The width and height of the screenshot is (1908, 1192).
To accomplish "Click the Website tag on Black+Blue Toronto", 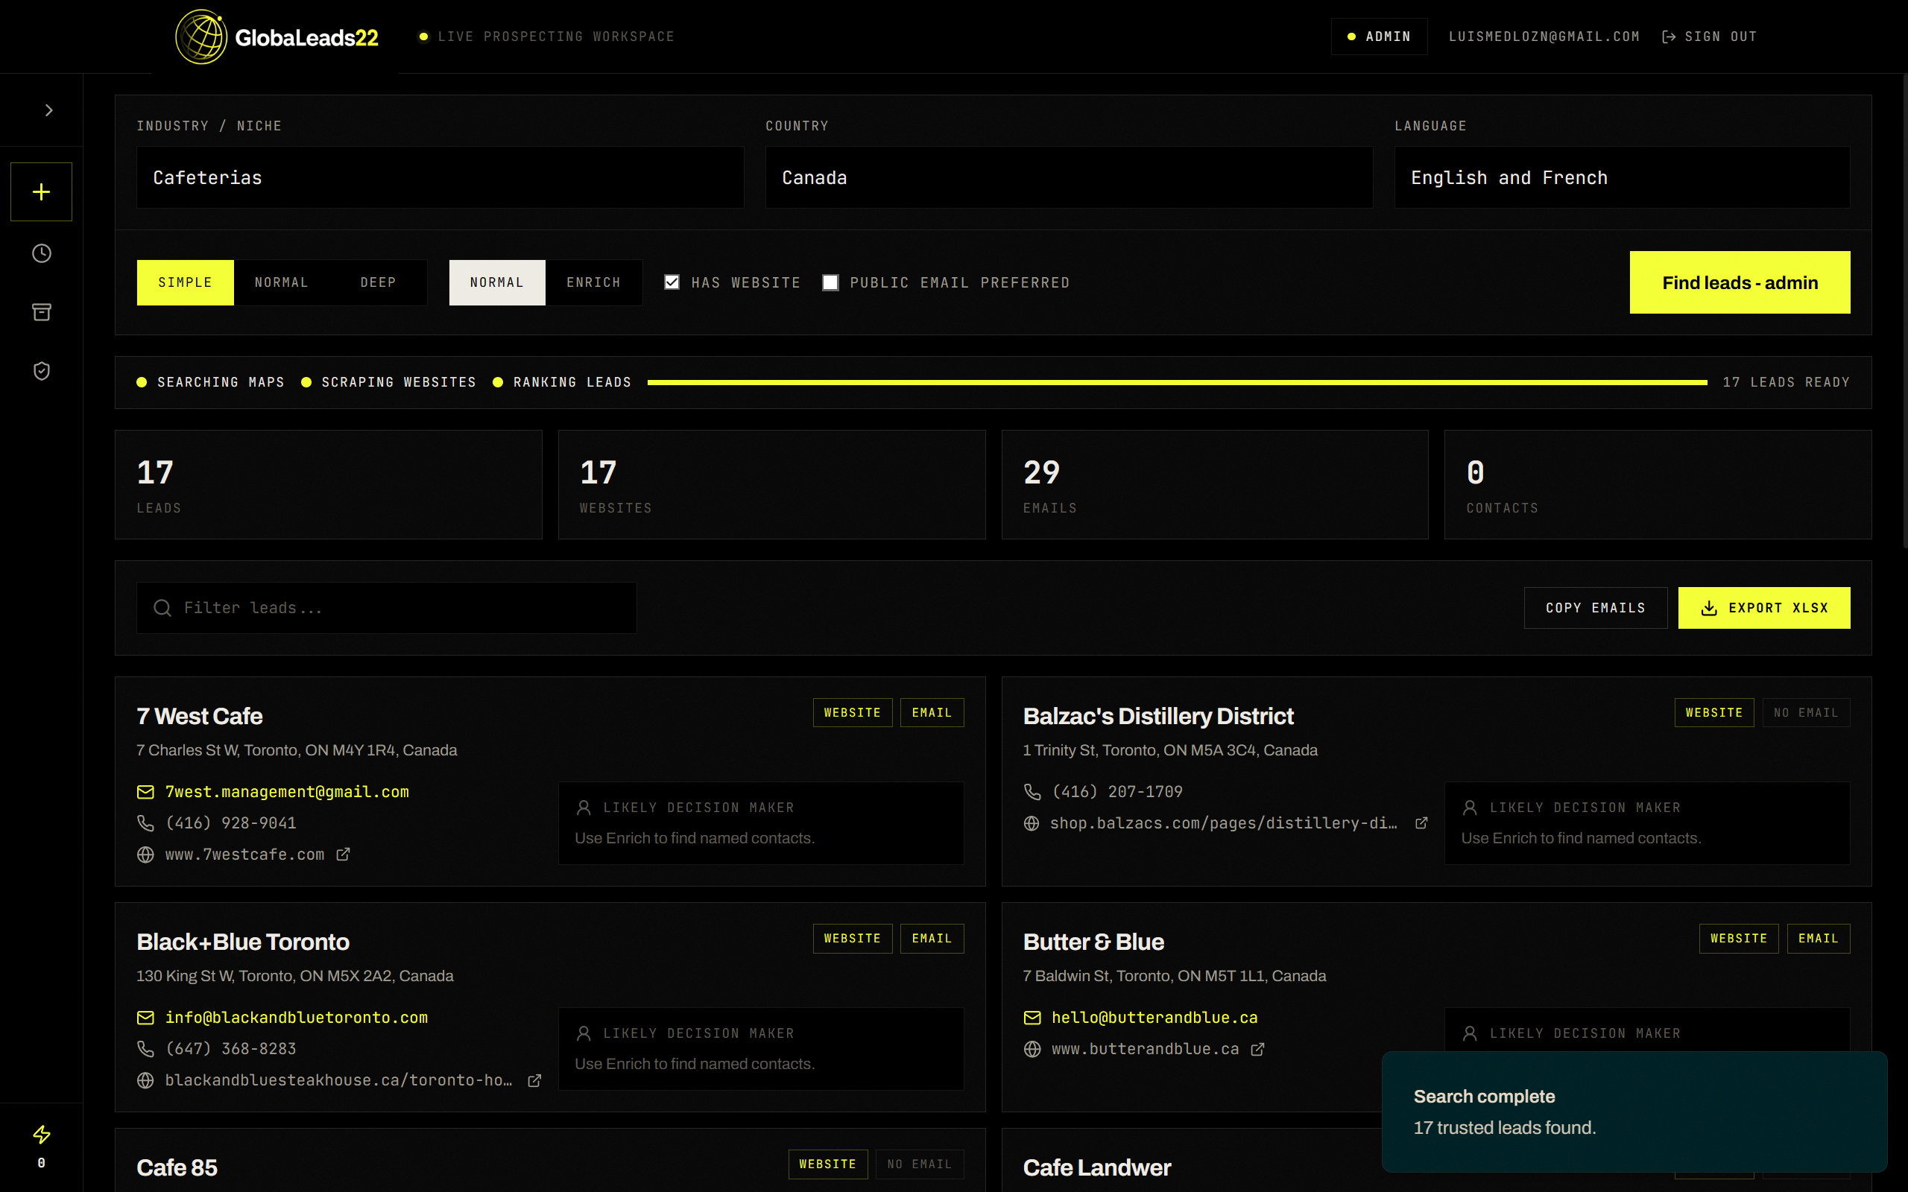I will pos(853,938).
